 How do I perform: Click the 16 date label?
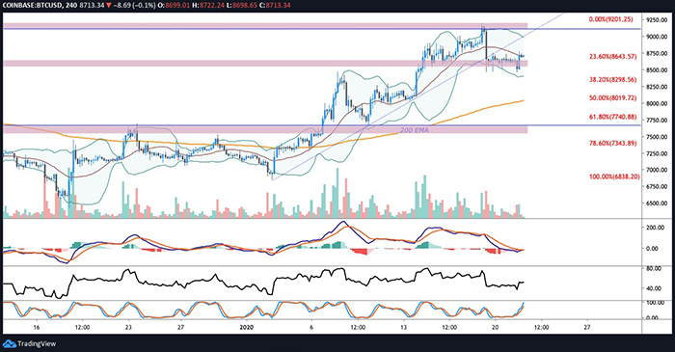37,328
